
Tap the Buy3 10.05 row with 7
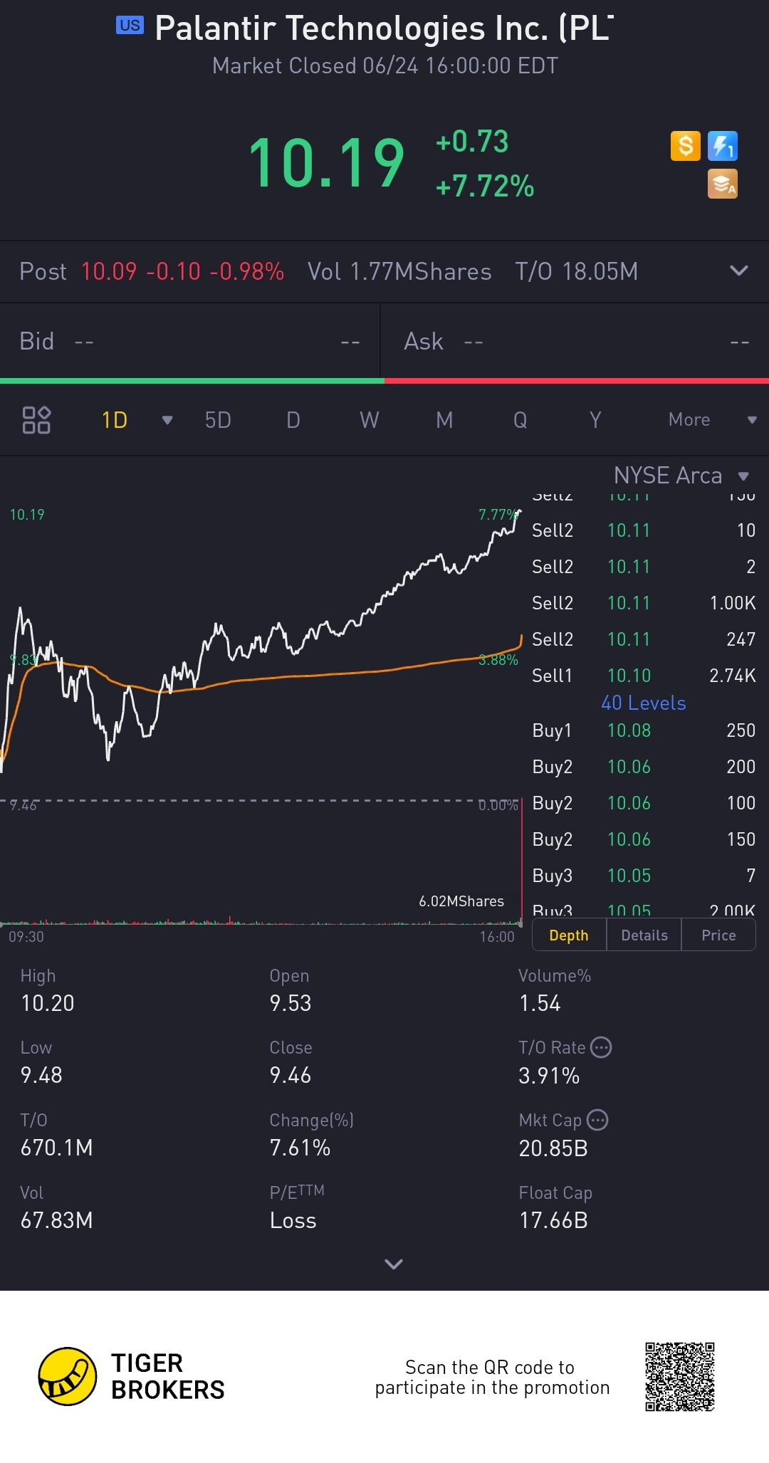pyautogui.click(x=644, y=876)
